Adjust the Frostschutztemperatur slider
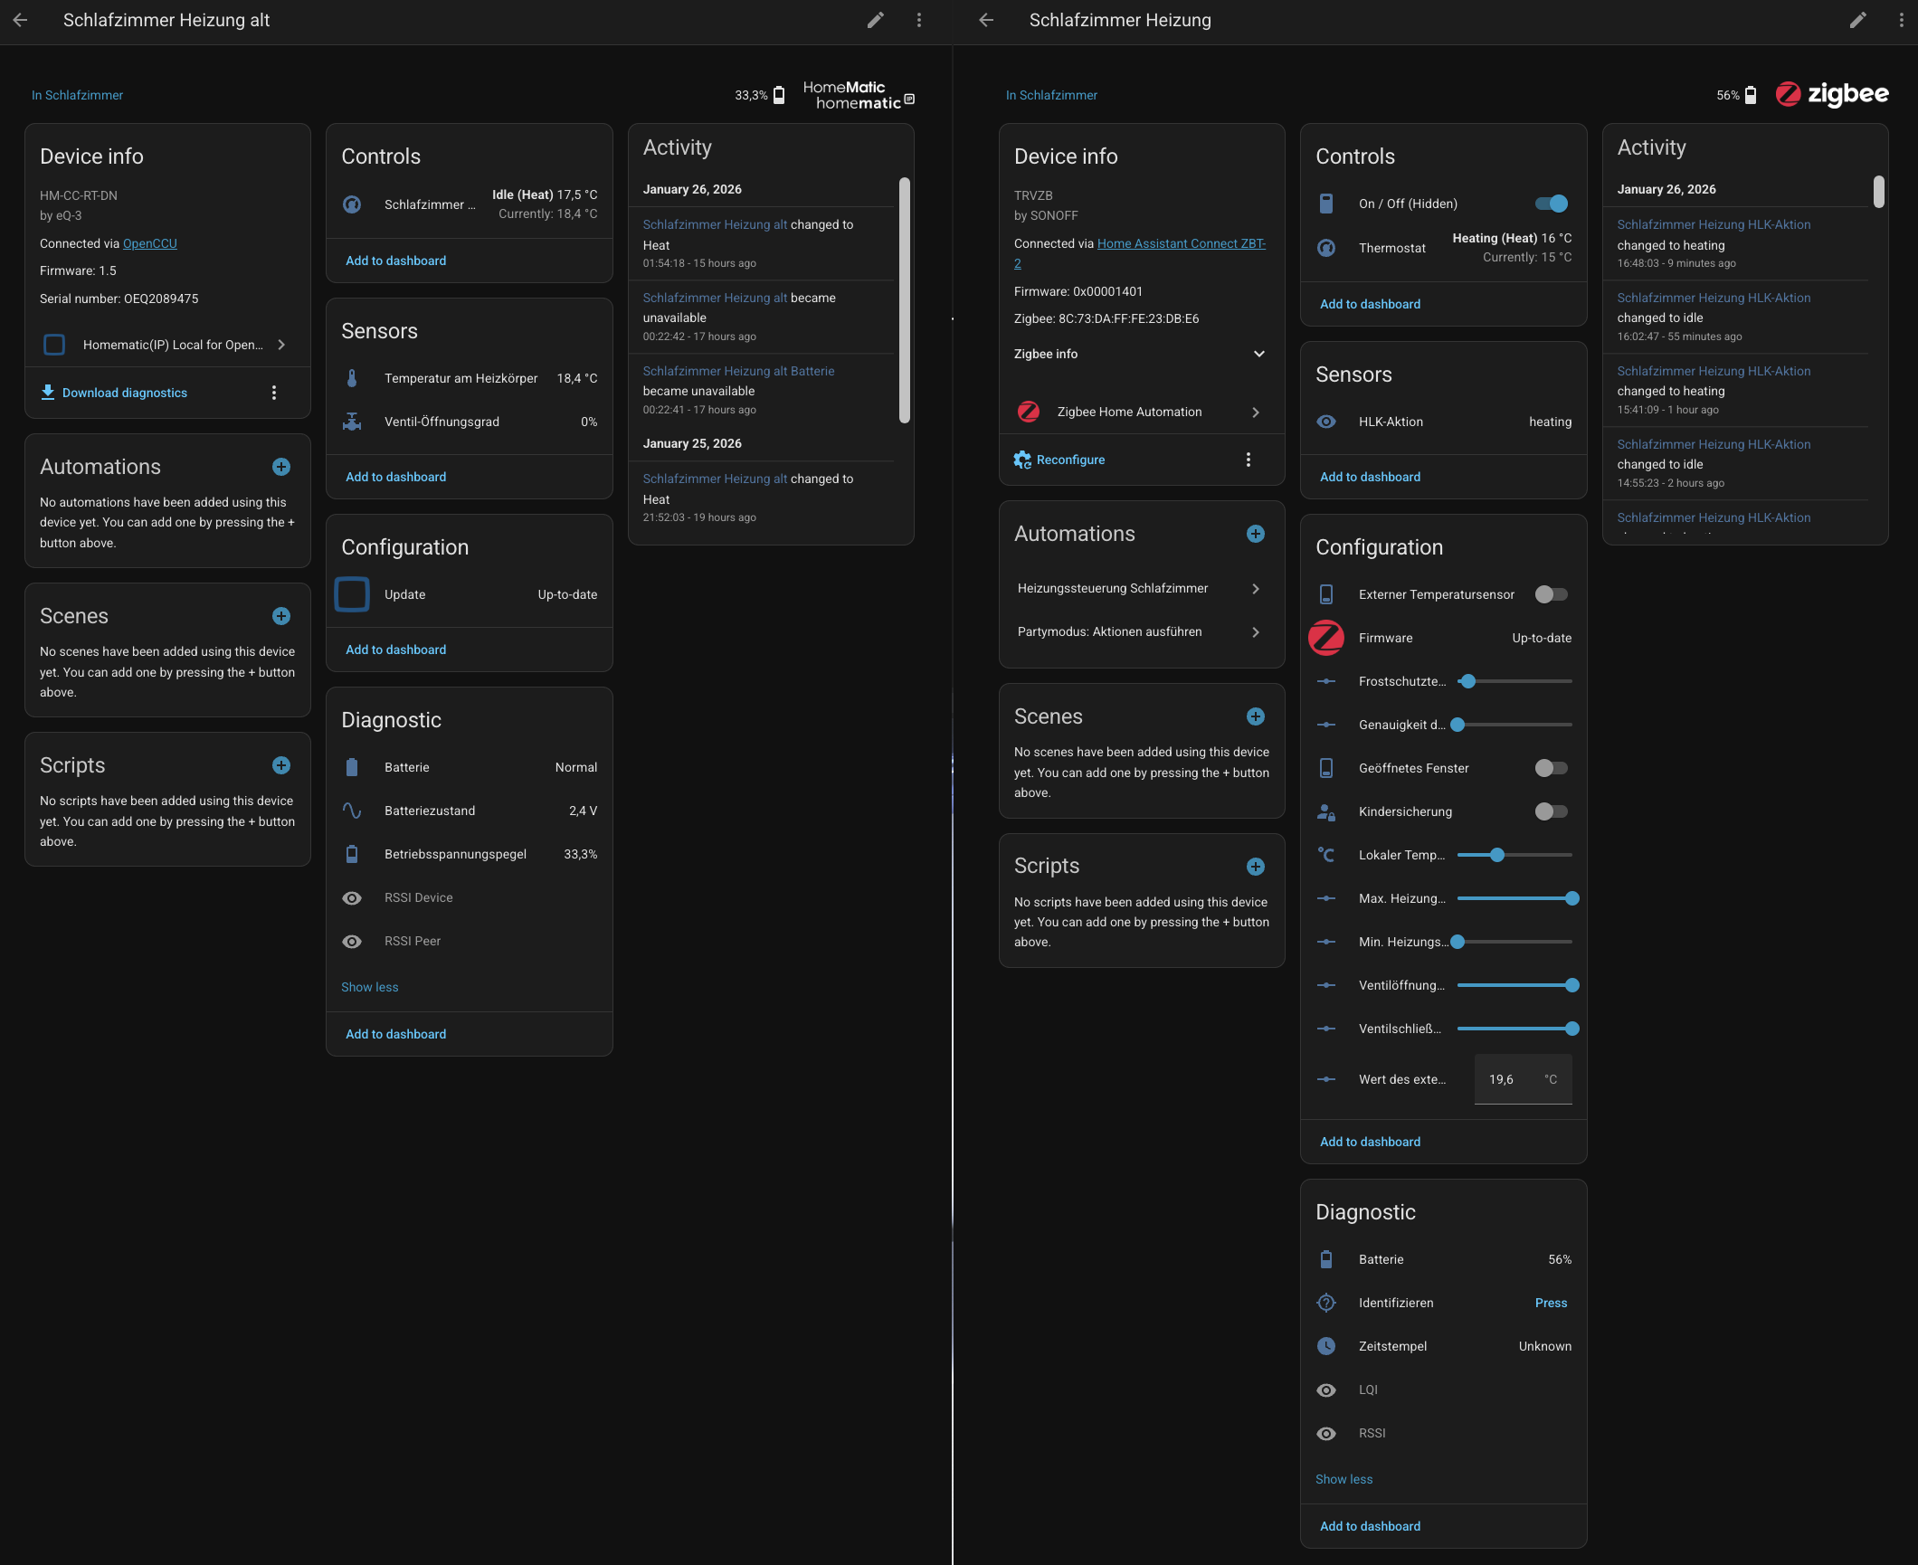The width and height of the screenshot is (1918, 1565). click(1468, 681)
